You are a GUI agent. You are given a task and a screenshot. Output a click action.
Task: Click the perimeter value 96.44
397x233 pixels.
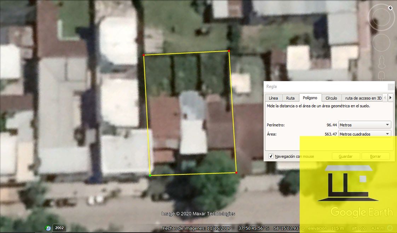tap(332, 125)
